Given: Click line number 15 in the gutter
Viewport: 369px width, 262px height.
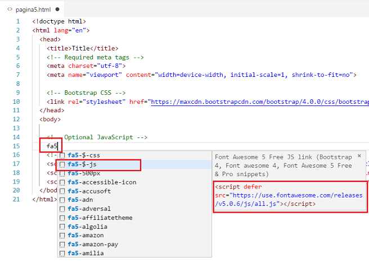Looking at the screenshot, I should (16, 146).
